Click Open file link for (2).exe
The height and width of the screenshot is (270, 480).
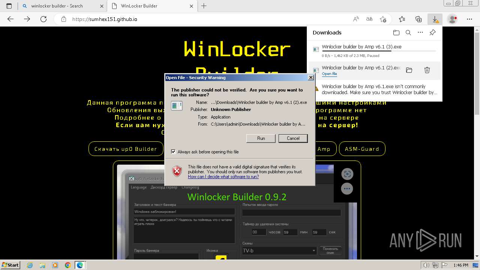point(329,74)
